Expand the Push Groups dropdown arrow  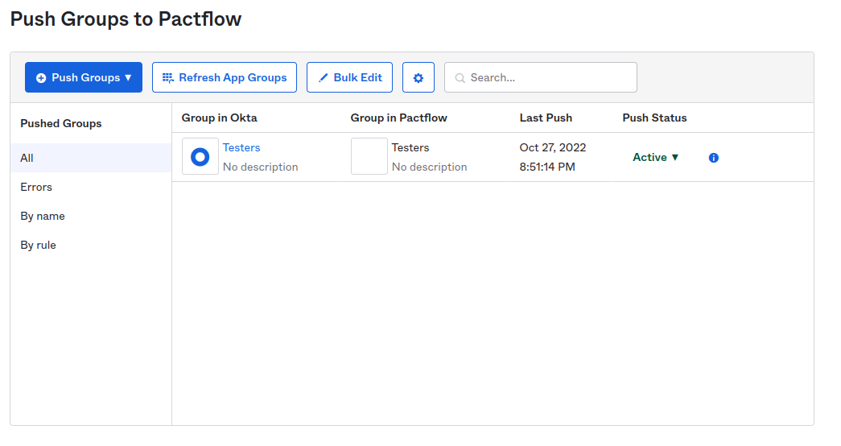click(x=128, y=78)
